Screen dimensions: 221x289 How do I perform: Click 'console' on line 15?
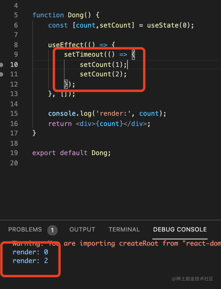[62, 113]
